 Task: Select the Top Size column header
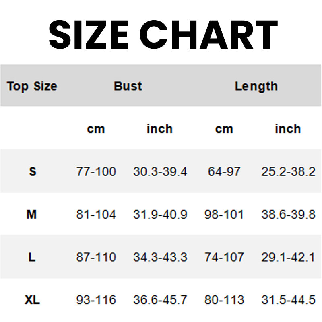click(x=32, y=86)
